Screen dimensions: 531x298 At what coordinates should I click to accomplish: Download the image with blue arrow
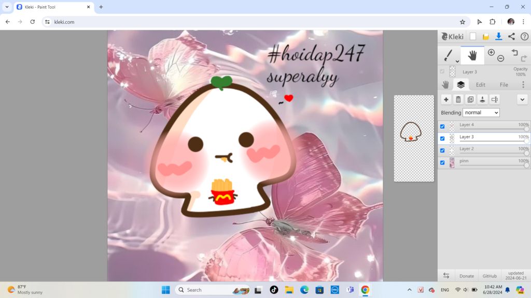(x=498, y=37)
